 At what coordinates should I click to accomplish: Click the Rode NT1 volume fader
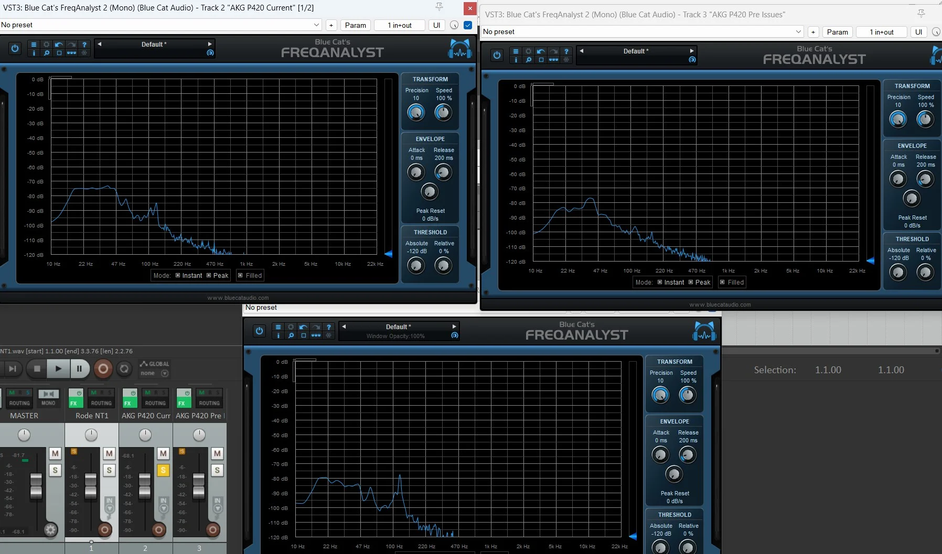pyautogui.click(x=91, y=485)
